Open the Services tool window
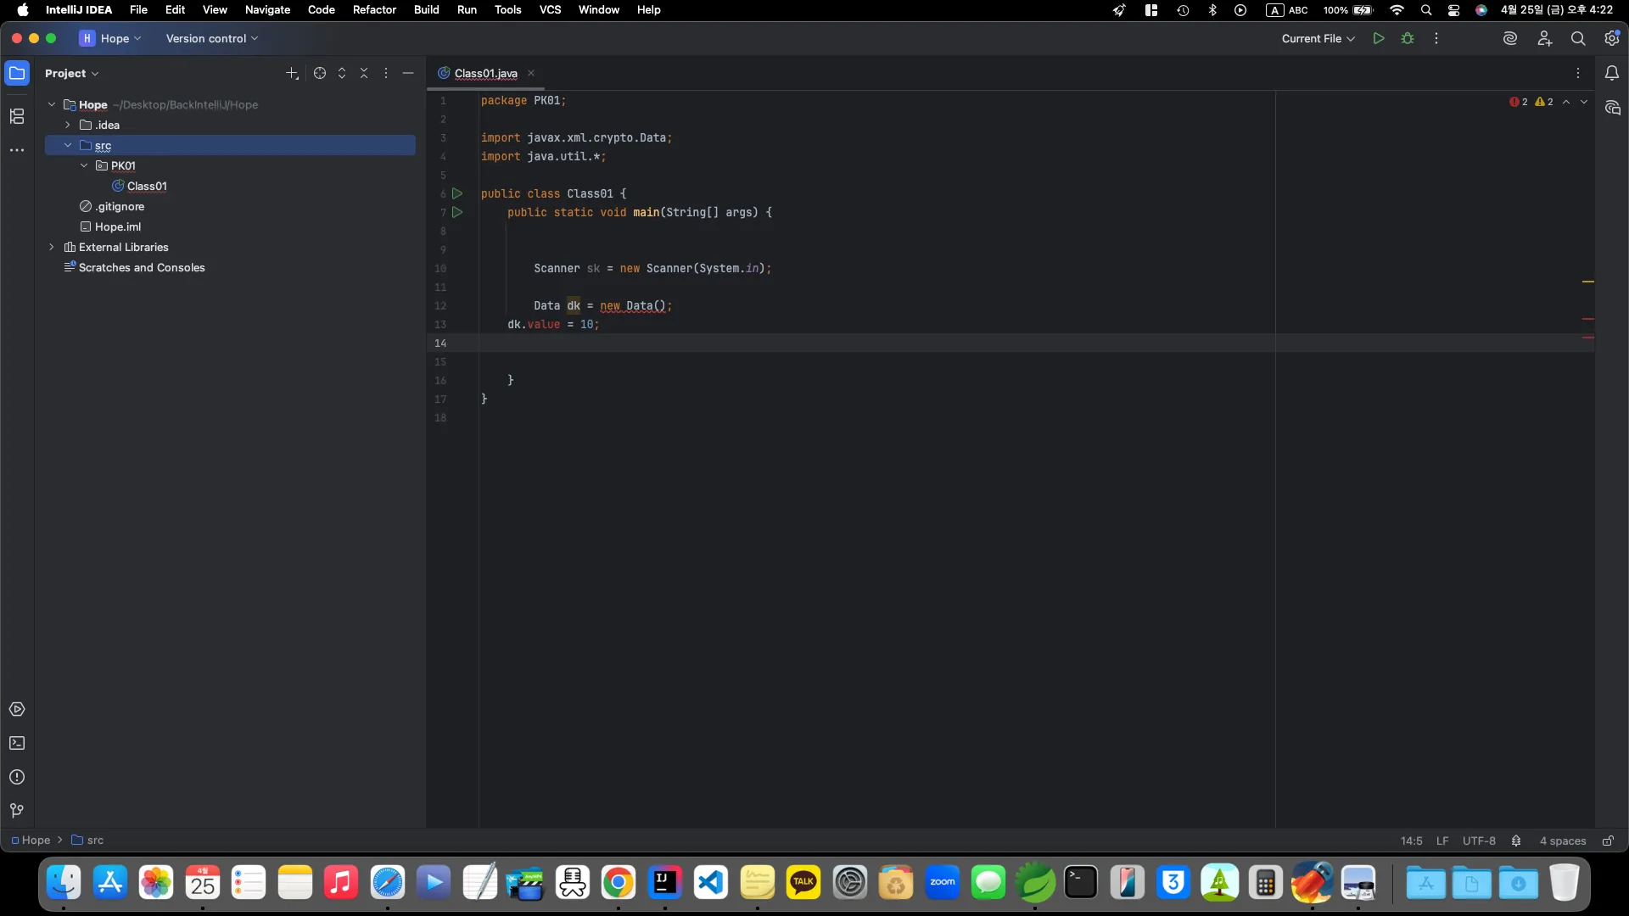 point(17,709)
